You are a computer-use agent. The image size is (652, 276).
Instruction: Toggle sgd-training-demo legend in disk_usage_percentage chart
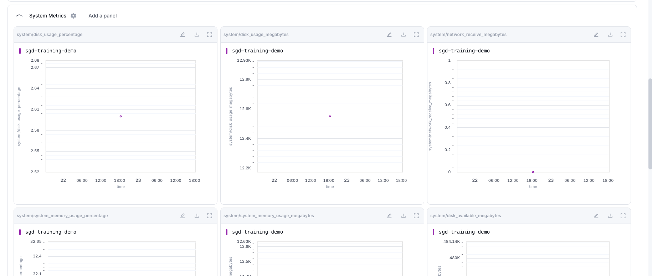(48, 51)
